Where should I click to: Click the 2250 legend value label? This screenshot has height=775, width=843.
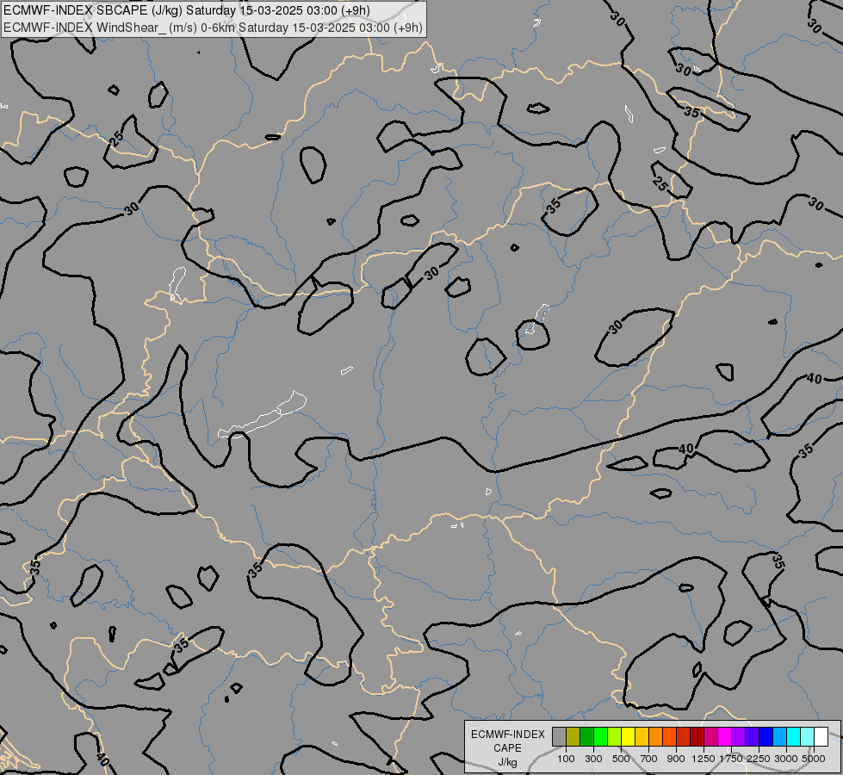(x=758, y=759)
